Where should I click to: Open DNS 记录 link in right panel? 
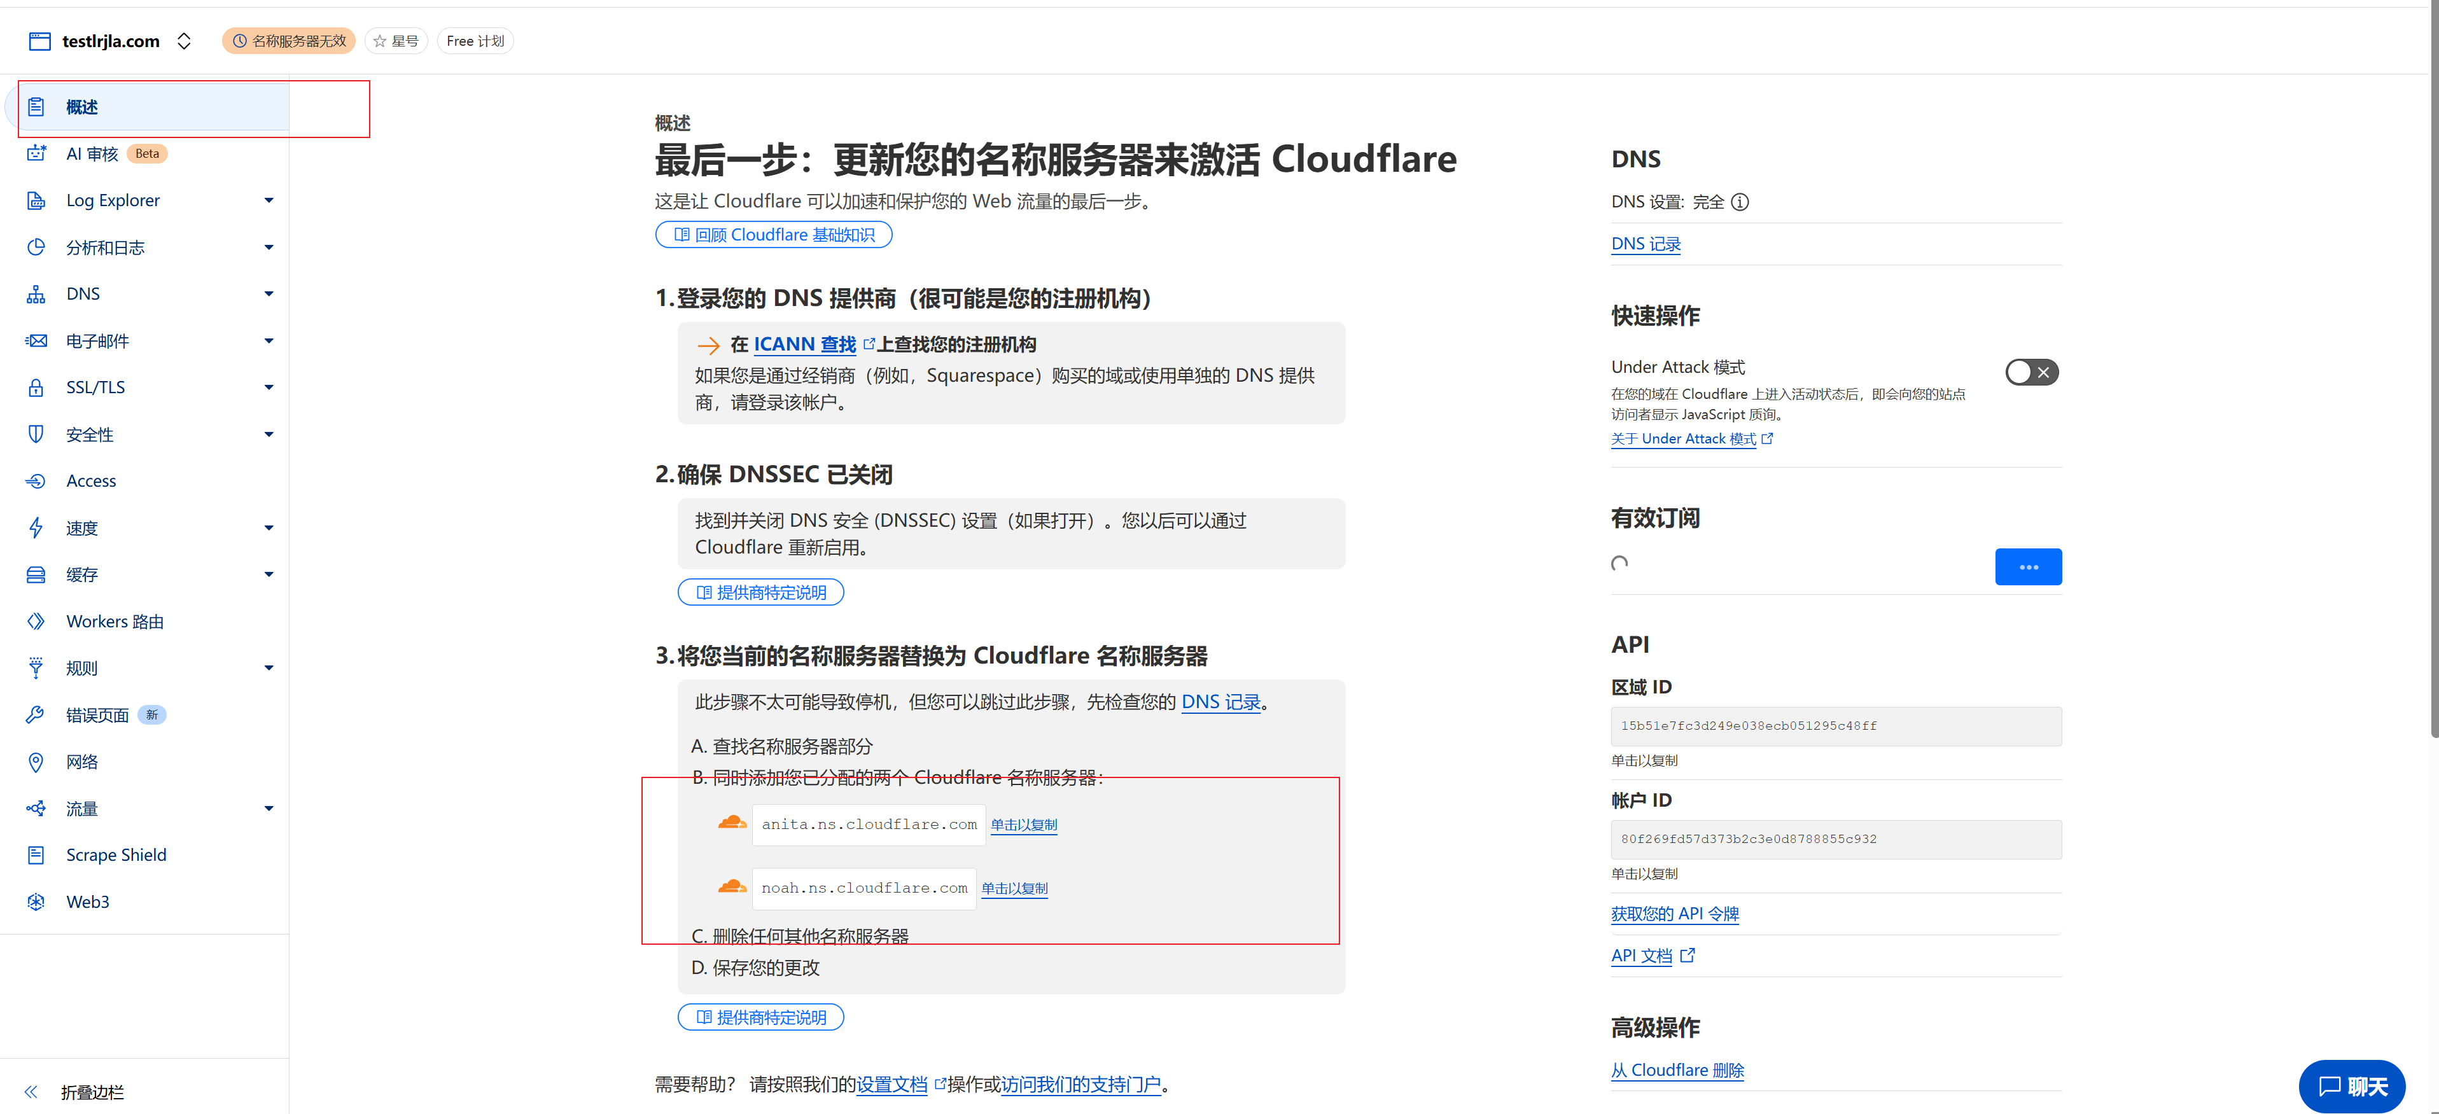[1646, 244]
